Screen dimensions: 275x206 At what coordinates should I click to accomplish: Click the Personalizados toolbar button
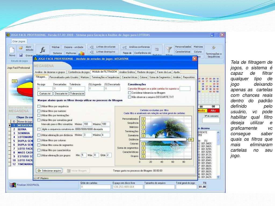click(x=183, y=47)
